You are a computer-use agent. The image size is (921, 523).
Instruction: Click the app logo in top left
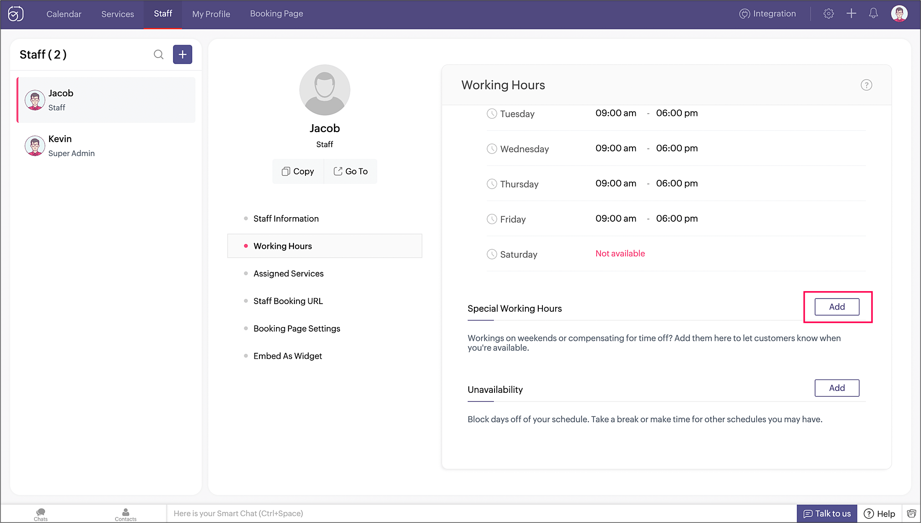(16, 14)
